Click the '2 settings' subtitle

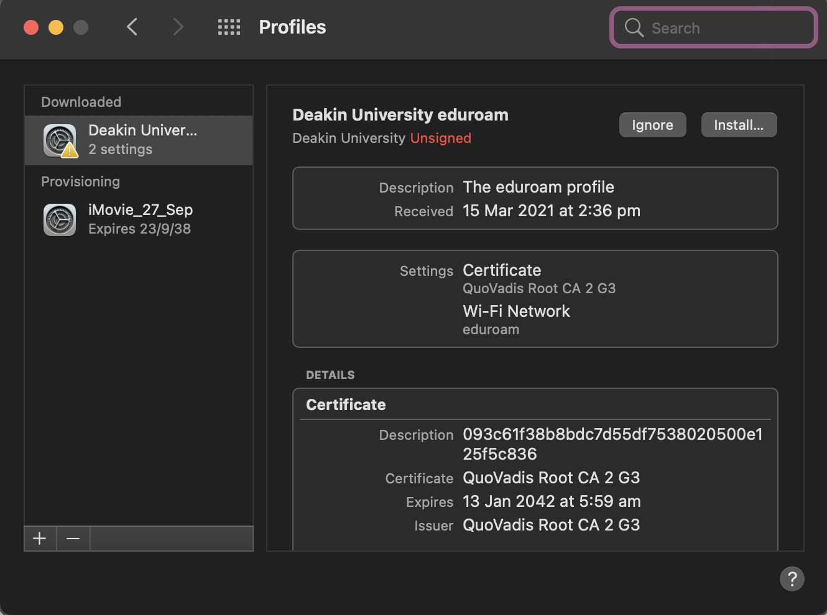point(120,149)
